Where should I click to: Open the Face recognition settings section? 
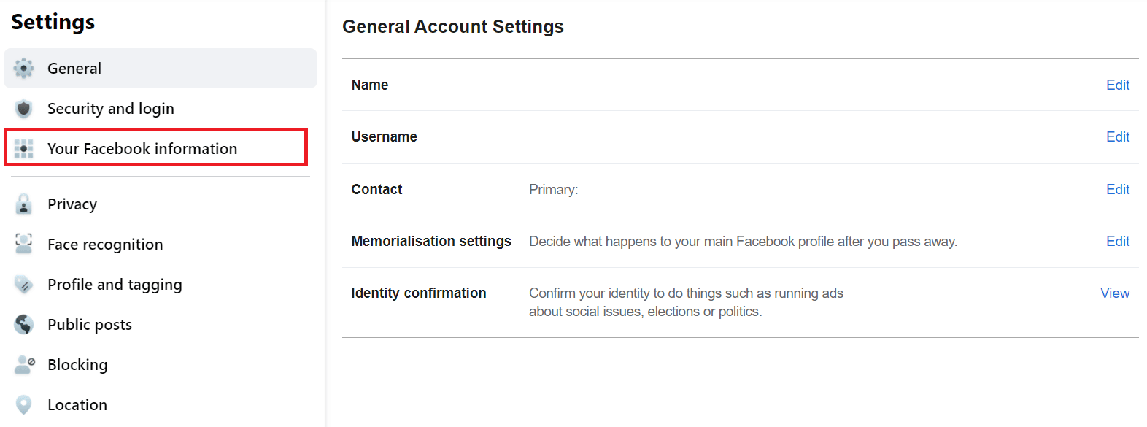105,244
